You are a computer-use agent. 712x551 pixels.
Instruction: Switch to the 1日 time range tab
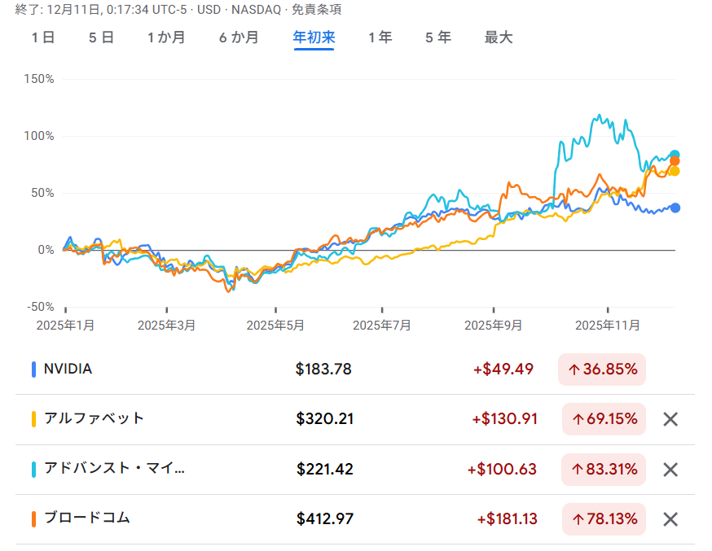pyautogui.click(x=43, y=37)
